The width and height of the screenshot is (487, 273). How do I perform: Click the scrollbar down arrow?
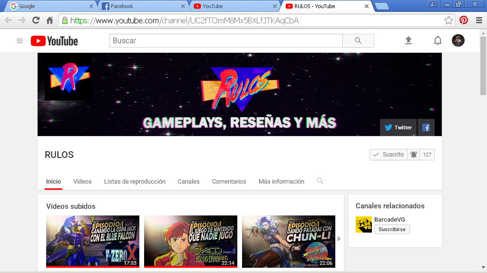click(x=483, y=267)
